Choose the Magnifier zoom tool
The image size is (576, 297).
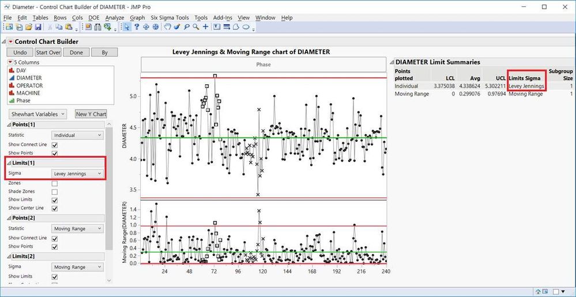[x=196, y=27]
